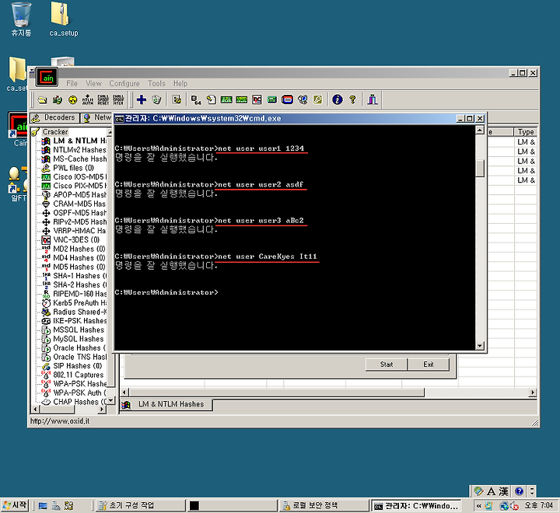The height and width of the screenshot is (513, 560).
Task: Select the ca_setup zip folder desktop icon
Action: pos(63,19)
